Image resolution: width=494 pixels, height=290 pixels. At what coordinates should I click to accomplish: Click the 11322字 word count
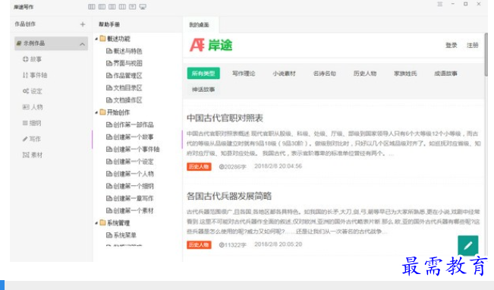pos(232,244)
